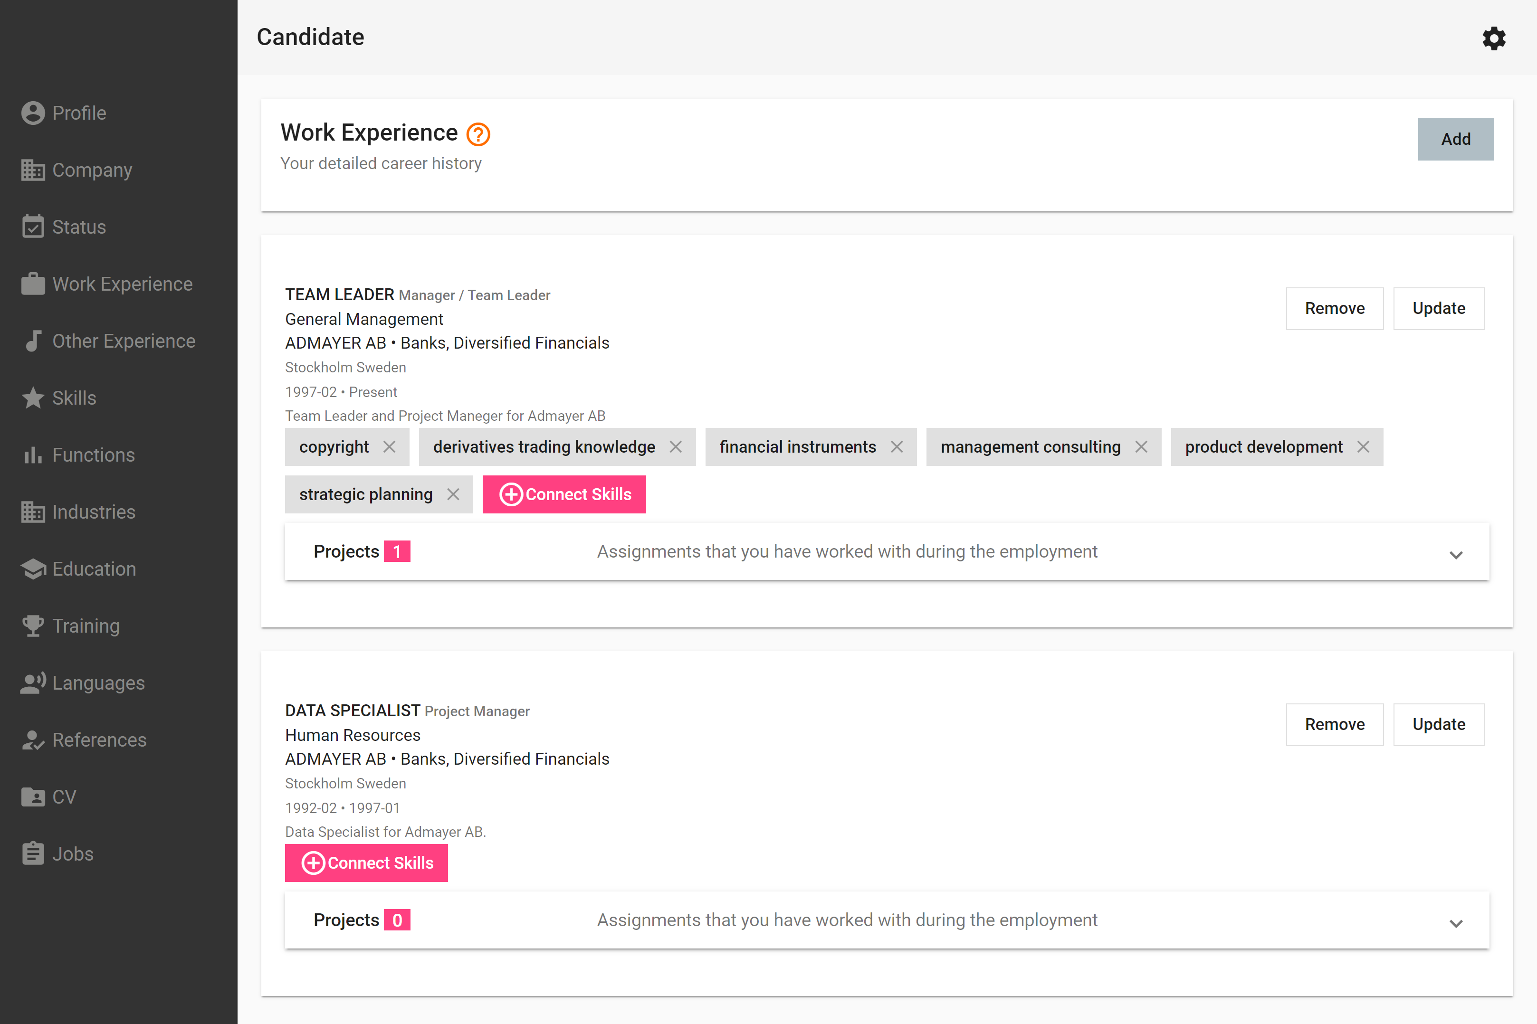Connect Skills to Team Leader position
Image resolution: width=1537 pixels, height=1024 pixels.
pos(564,494)
